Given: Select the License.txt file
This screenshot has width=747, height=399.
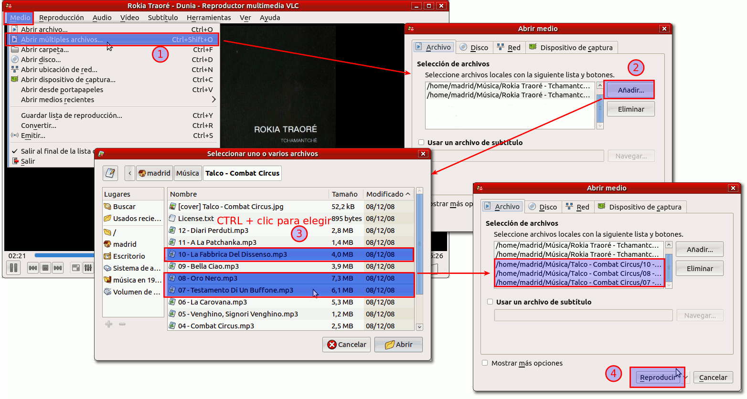Looking at the screenshot, I should coord(291,219).
